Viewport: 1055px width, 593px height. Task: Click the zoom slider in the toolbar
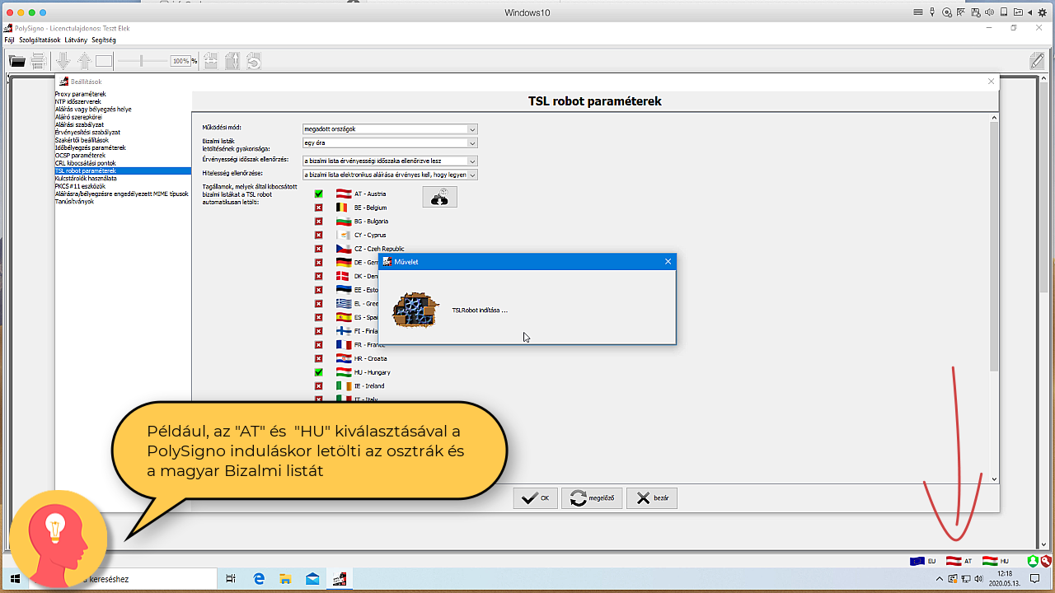[142, 61]
